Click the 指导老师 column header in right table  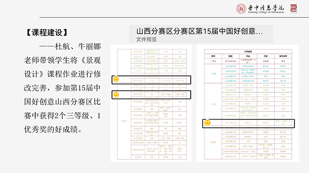click(x=283, y=56)
